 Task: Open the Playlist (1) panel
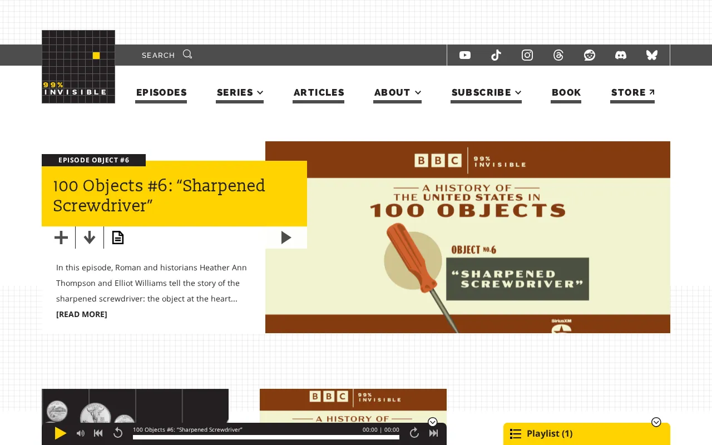coord(587,434)
